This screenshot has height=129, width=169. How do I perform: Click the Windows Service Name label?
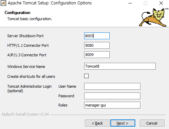tap(26, 67)
